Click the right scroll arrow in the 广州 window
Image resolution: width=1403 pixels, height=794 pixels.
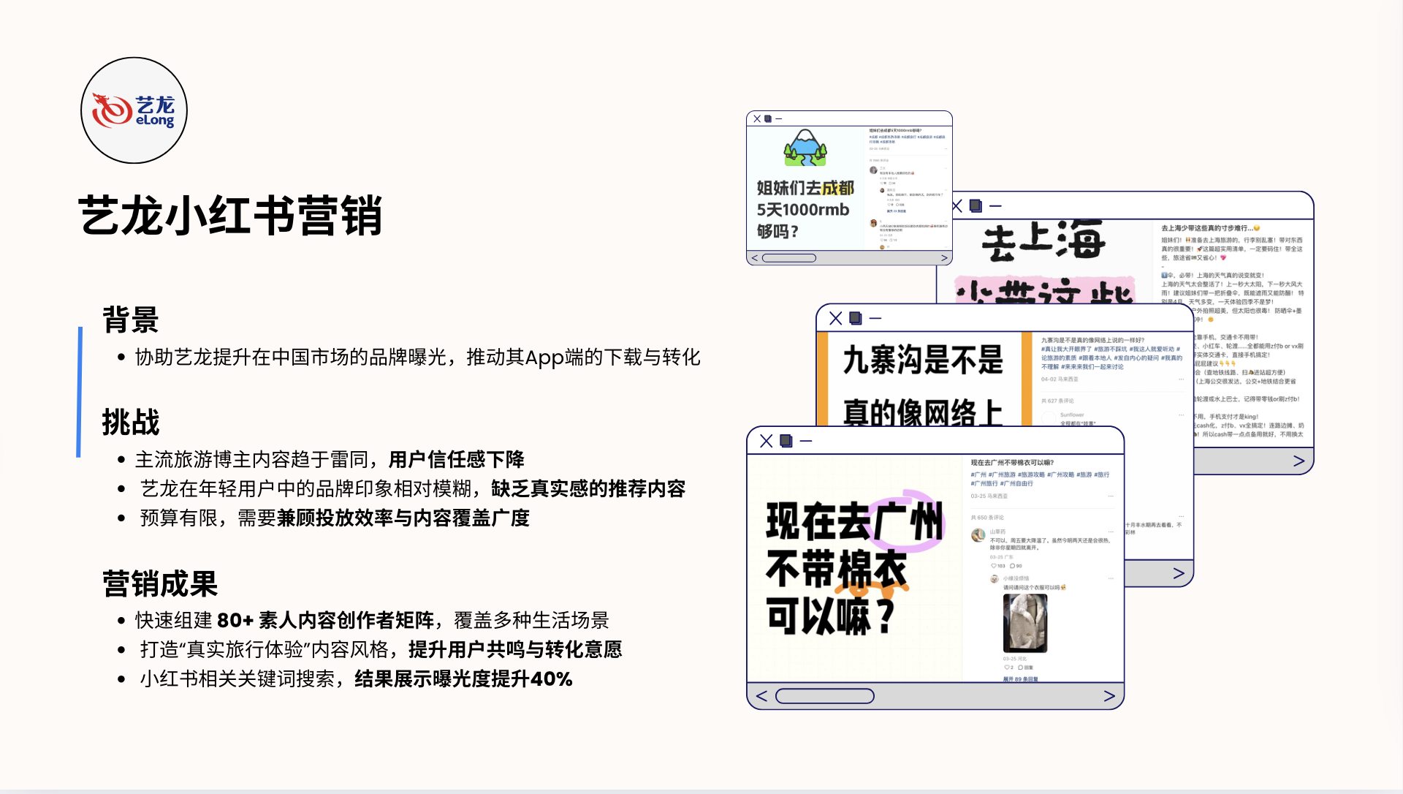[1109, 696]
